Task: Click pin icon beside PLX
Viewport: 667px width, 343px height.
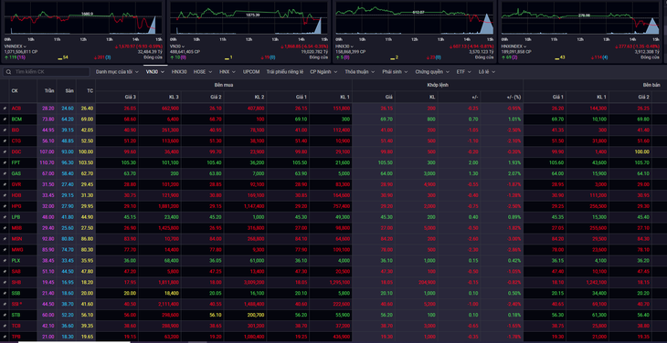Action: click(5, 261)
